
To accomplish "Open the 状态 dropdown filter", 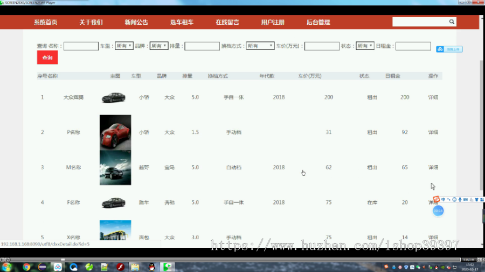I will point(365,46).
